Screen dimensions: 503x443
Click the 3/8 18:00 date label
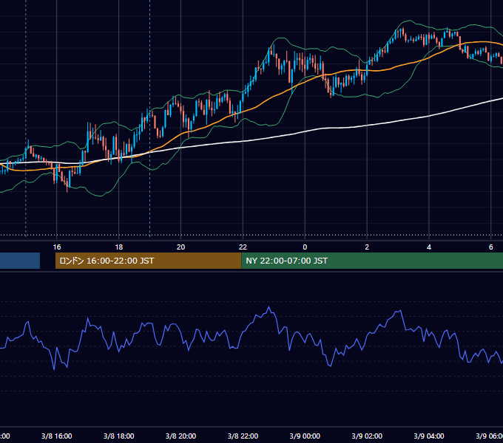tap(118, 436)
